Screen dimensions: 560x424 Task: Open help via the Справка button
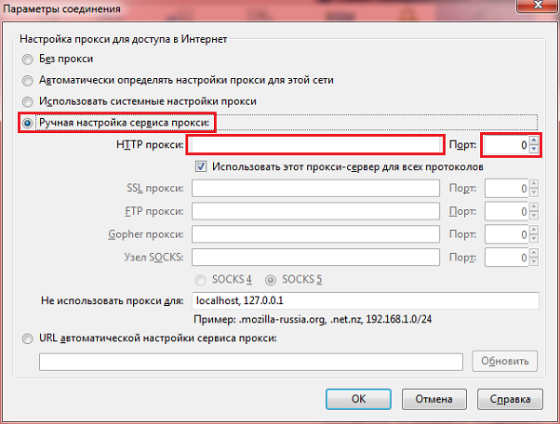click(x=510, y=399)
